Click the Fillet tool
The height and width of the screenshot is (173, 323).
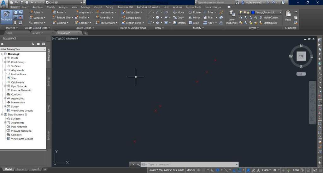tap(208, 17)
